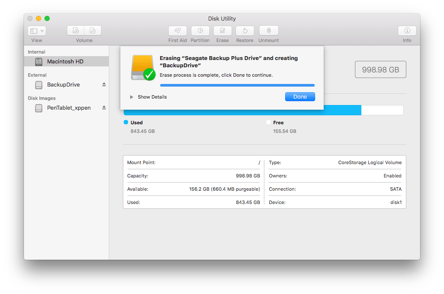Click the remove Volume icon
Image resolution: width=444 pixels, height=294 pixels.
[92, 30]
